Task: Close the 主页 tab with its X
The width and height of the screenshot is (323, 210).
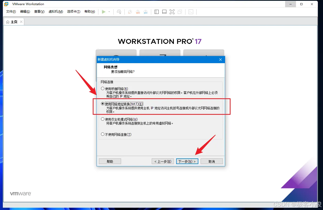Action: (21, 22)
